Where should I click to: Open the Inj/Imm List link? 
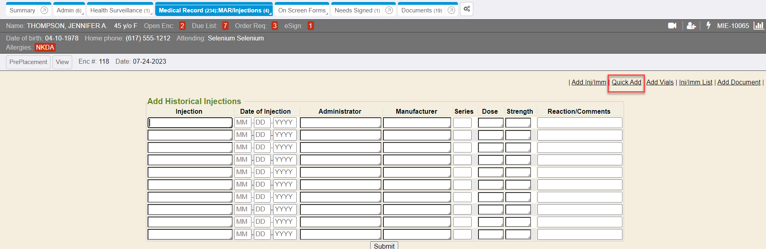[x=695, y=82]
